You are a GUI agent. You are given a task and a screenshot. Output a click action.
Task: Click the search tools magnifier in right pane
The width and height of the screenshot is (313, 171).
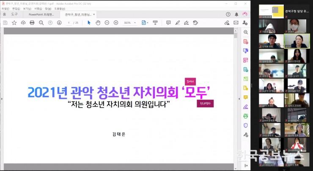pyautogui.click(x=245, y=32)
